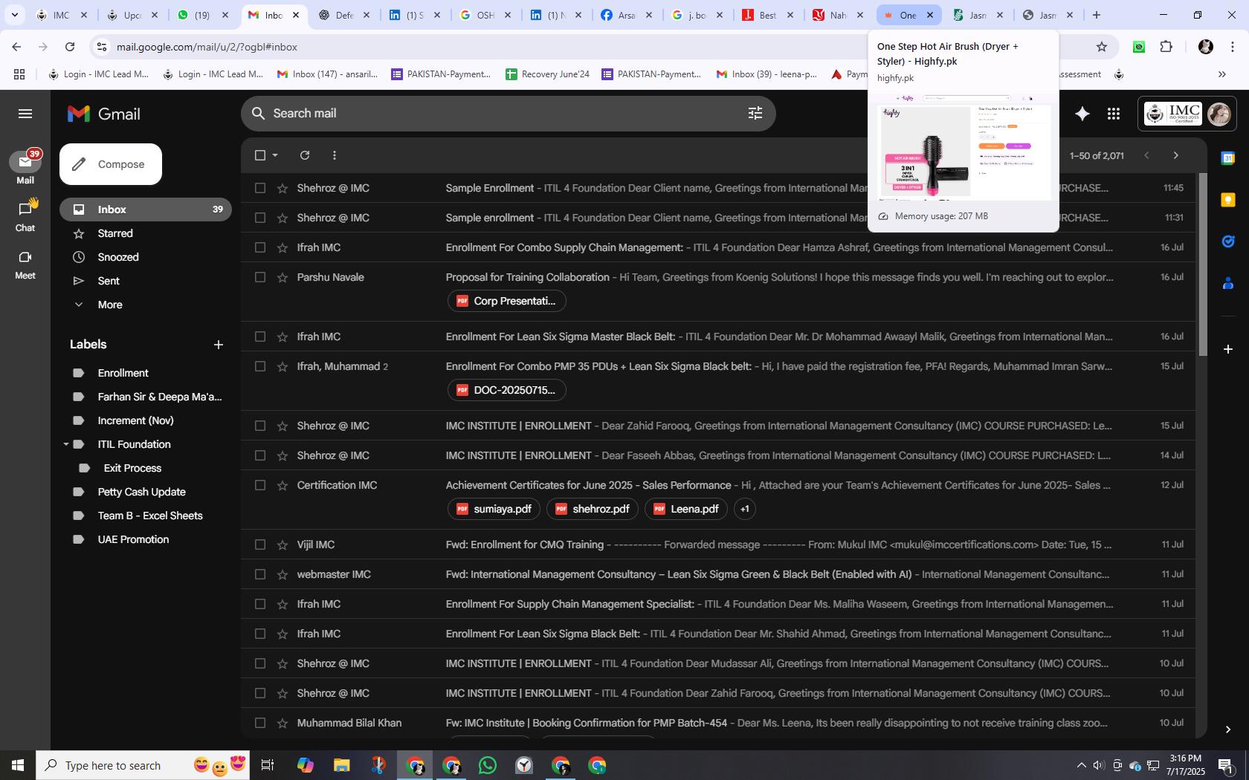Viewport: 1249px width, 780px height.
Task: Select Parshu Navale email checkbox
Action: coord(260,277)
